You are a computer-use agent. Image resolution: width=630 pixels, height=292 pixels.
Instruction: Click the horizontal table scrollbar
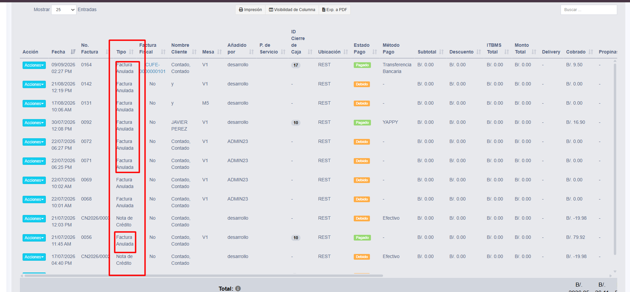coord(204,276)
